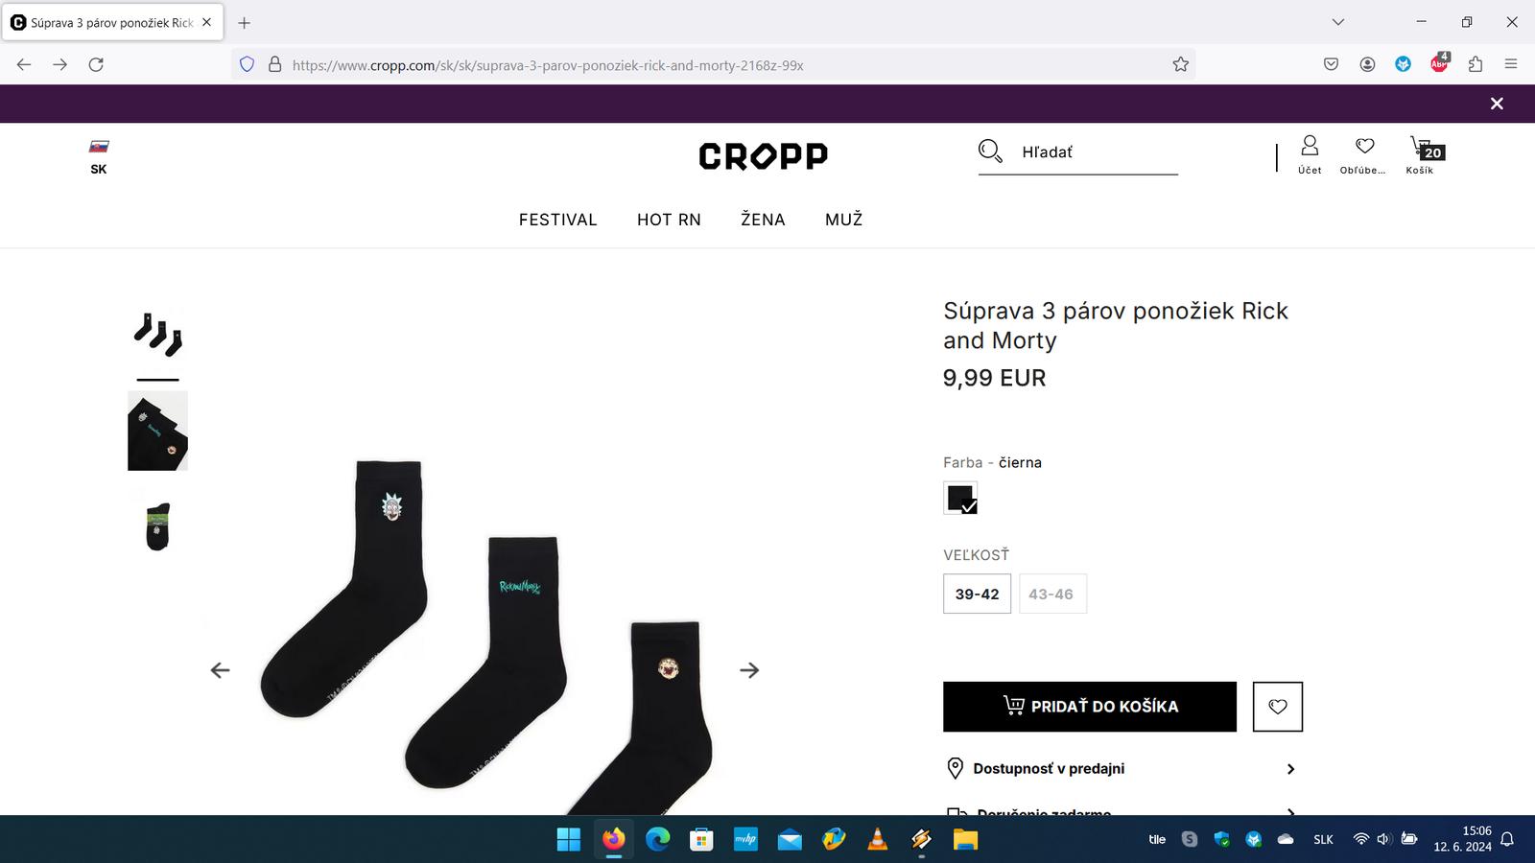Screen dimensions: 1535x863
Task: Open the browser tab list dropdown arrow
Action: click(x=1338, y=22)
